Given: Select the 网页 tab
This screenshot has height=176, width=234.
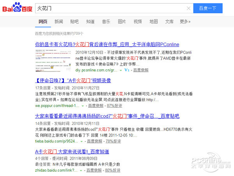Looking at the screenshot, I should [x=43, y=22].
